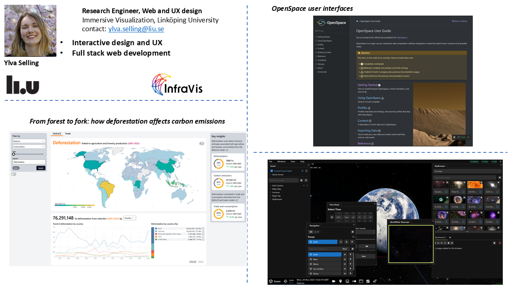The height and width of the screenshot is (288, 512).
Task: Toggle the Current Focus: Earth checkbox
Action: pyautogui.click(x=272, y=171)
